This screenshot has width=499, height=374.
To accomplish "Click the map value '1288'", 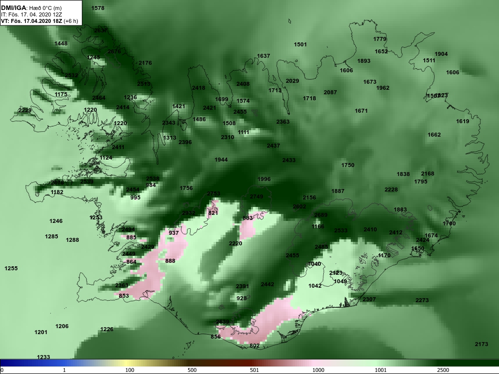I will [x=72, y=240].
